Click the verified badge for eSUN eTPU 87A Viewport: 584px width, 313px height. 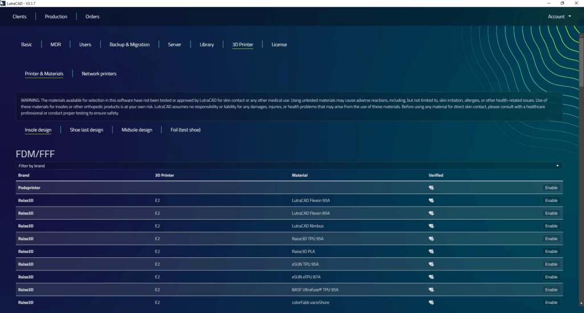[432, 277]
